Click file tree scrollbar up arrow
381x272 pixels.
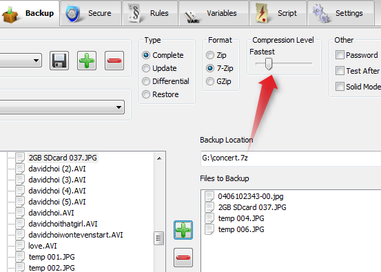point(159,158)
